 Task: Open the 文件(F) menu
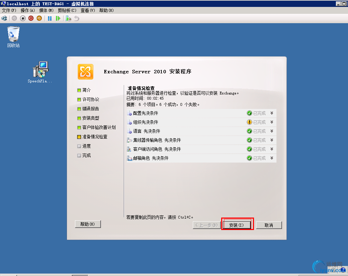point(9,10)
